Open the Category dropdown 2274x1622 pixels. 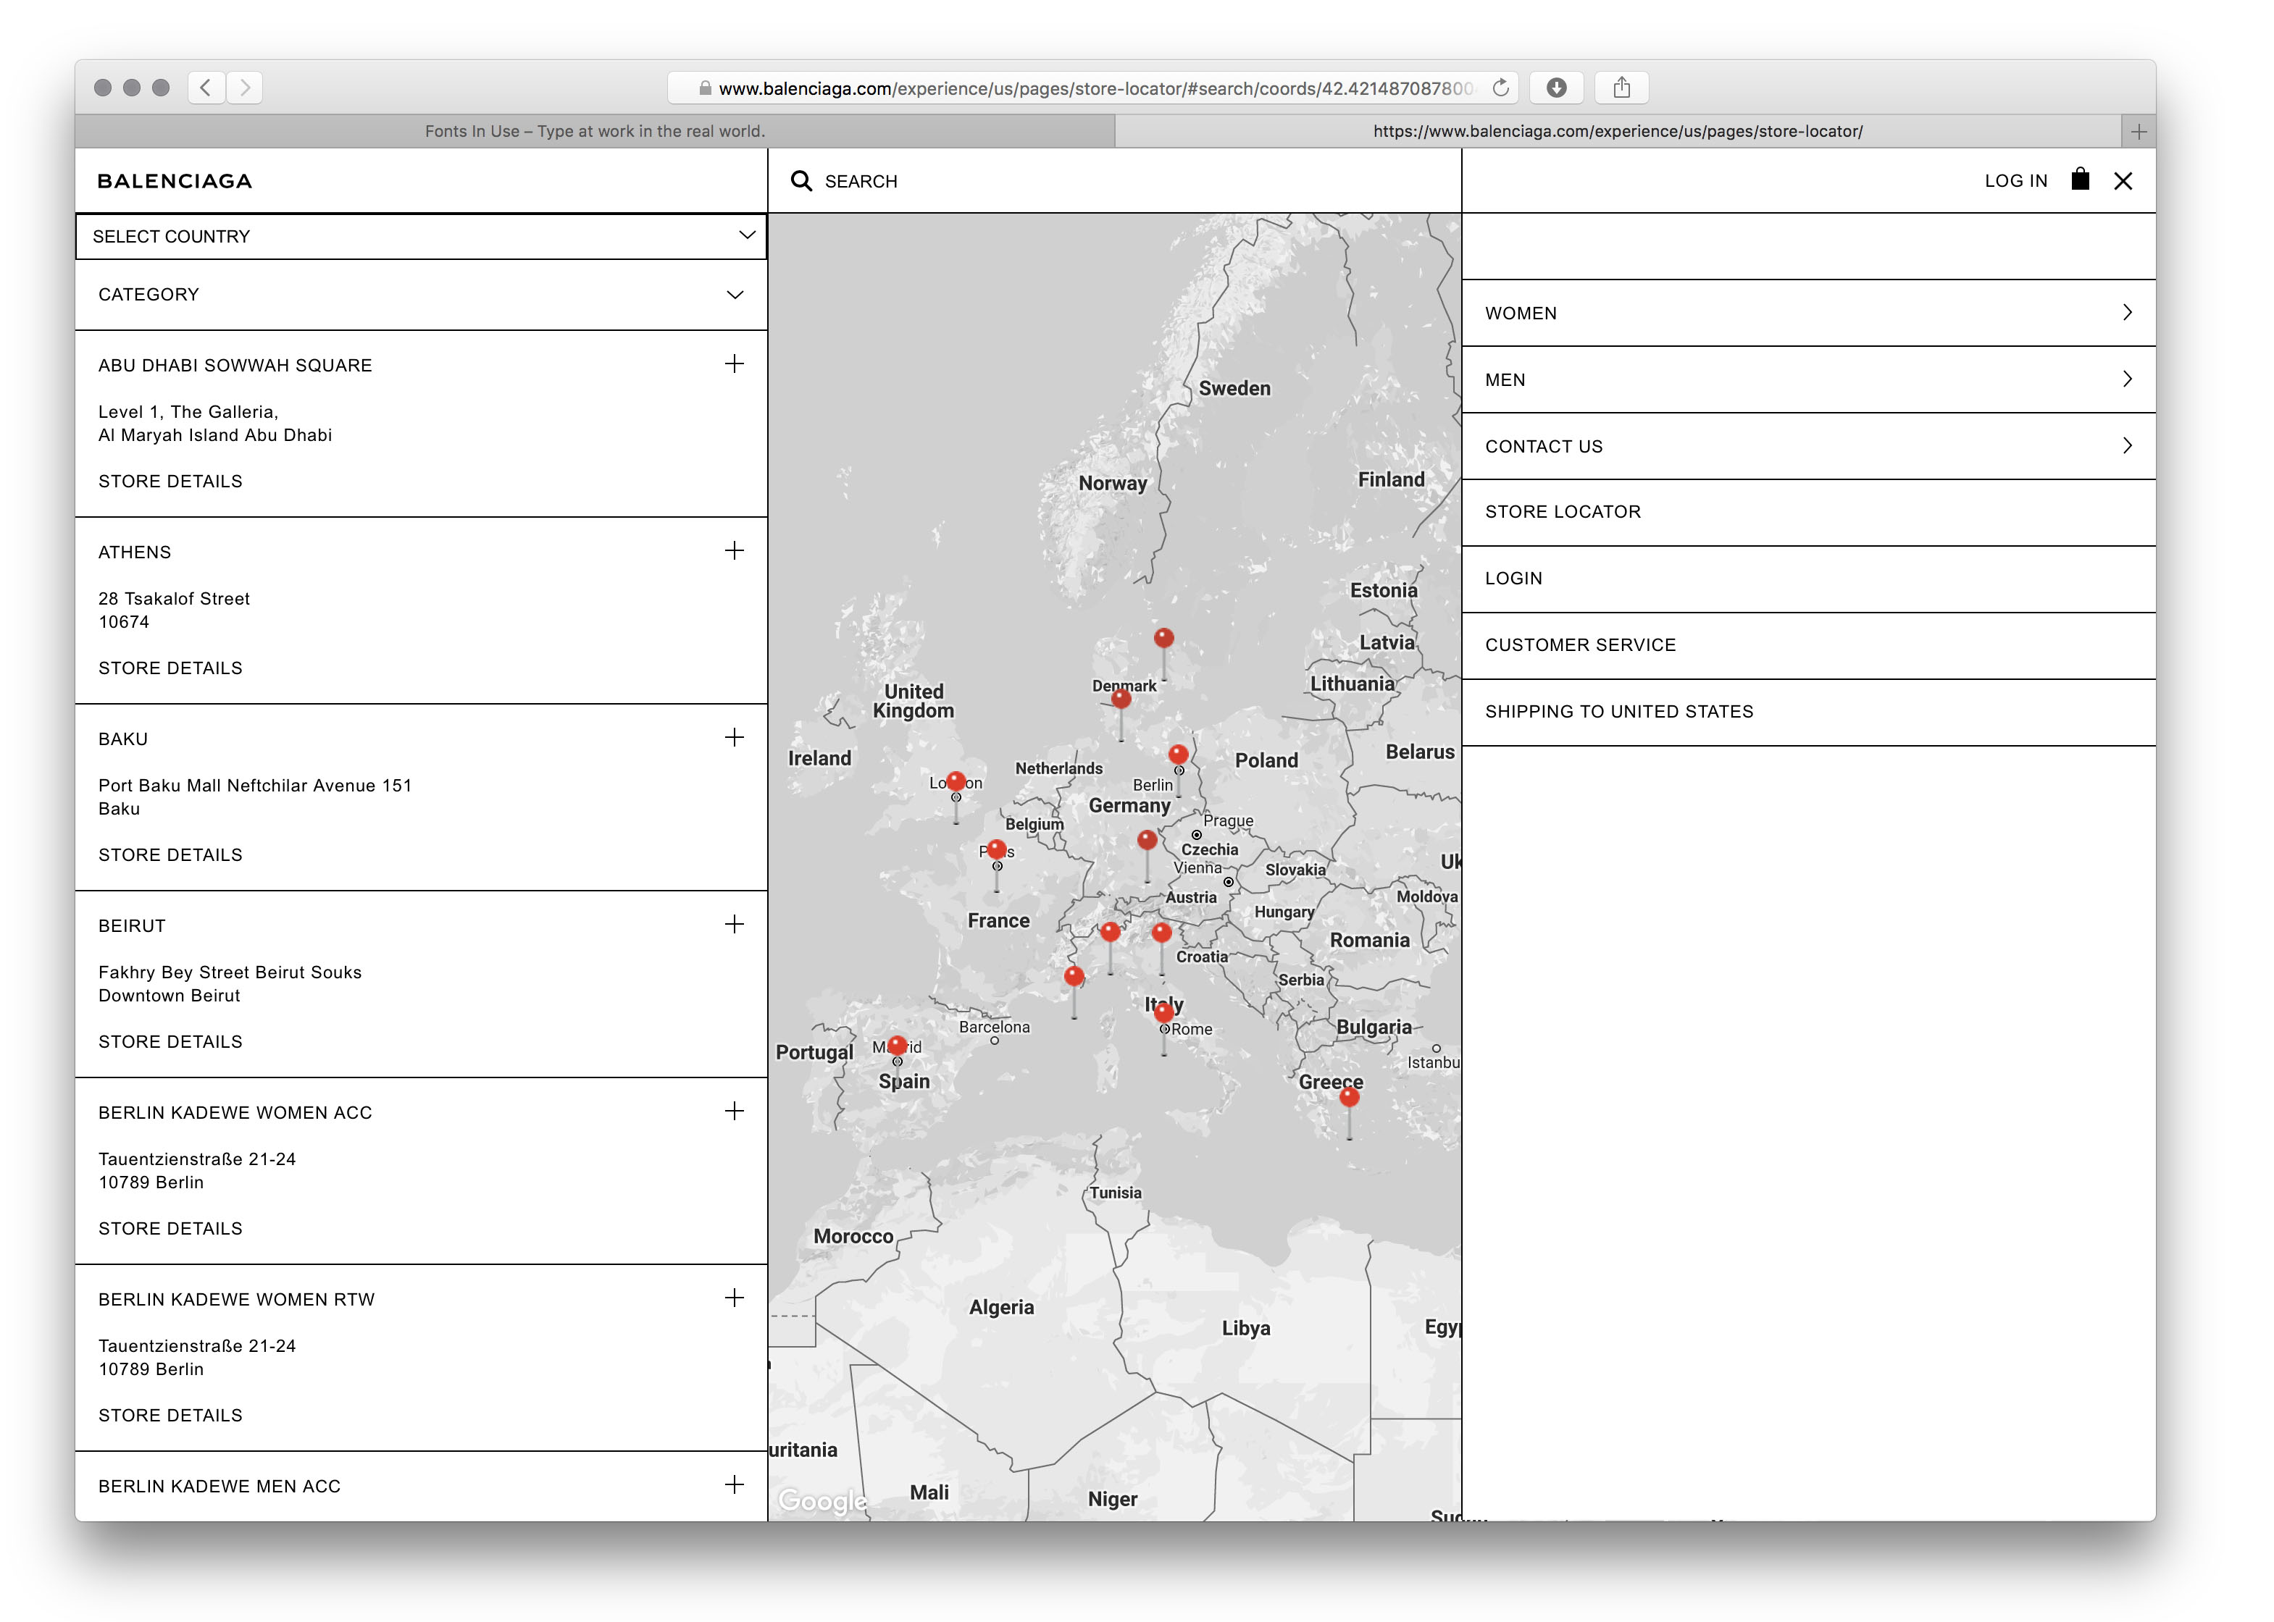pos(421,295)
